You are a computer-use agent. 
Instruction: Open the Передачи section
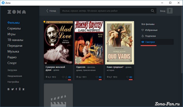click(15, 46)
